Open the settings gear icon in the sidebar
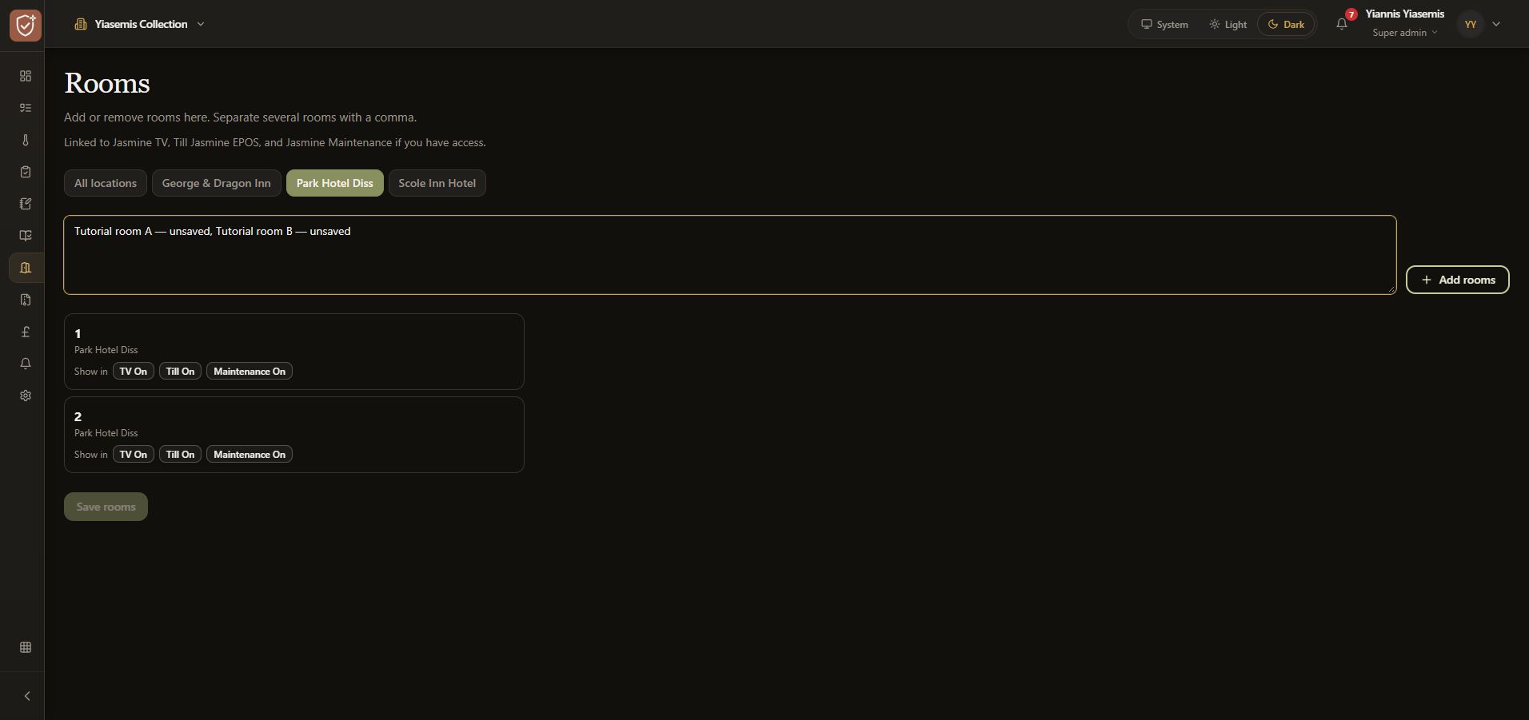1529x720 pixels. point(26,396)
